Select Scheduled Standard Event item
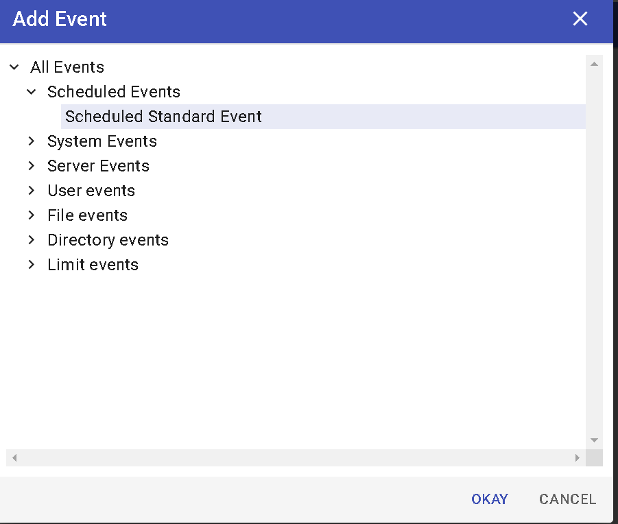Image resolution: width=618 pixels, height=524 pixels. tap(163, 117)
